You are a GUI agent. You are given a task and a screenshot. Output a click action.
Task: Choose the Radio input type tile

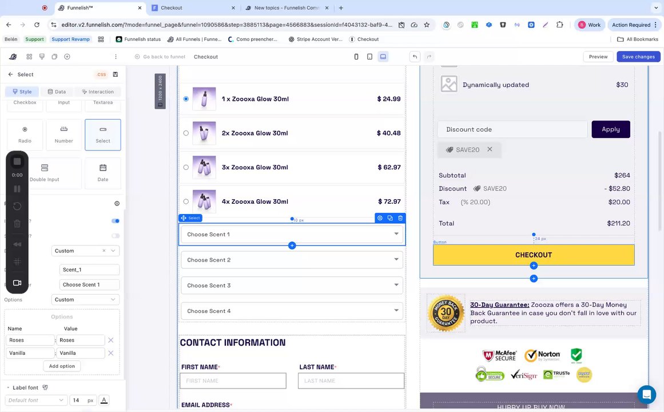pyautogui.click(x=25, y=135)
